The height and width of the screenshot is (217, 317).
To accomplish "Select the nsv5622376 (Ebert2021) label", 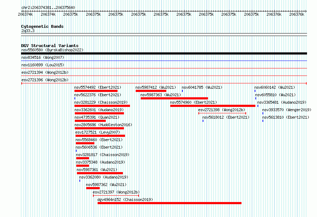I will point(98,95).
